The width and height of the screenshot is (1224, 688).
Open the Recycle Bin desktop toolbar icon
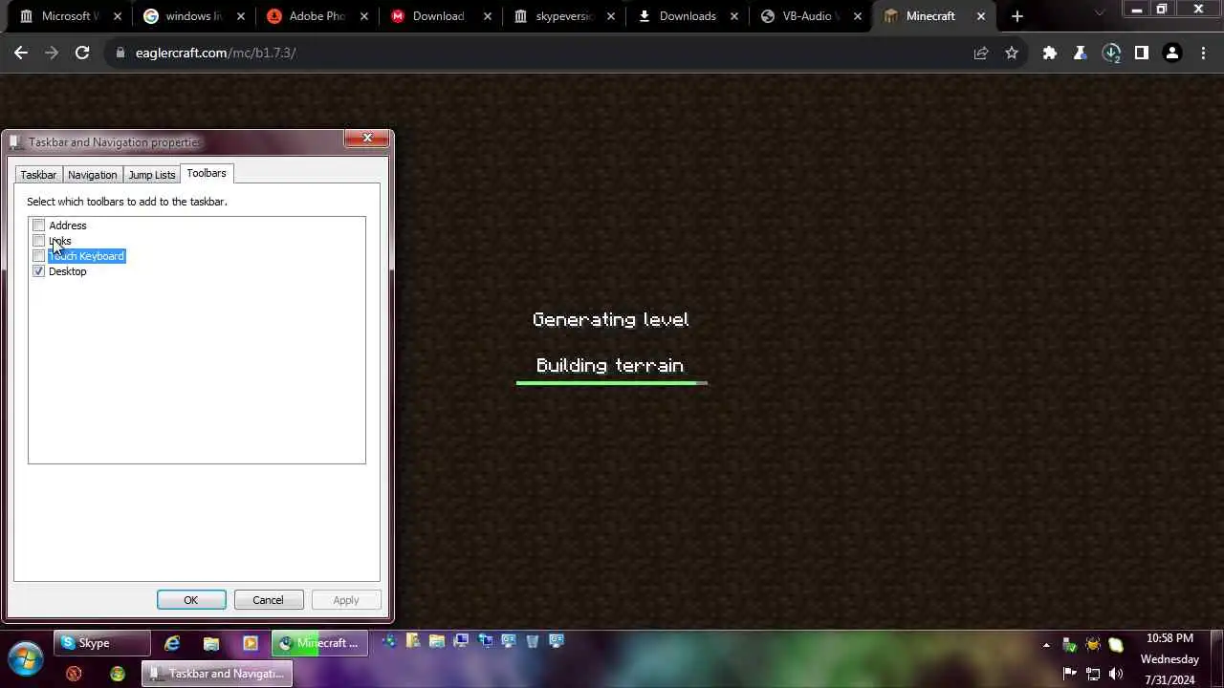[533, 641]
